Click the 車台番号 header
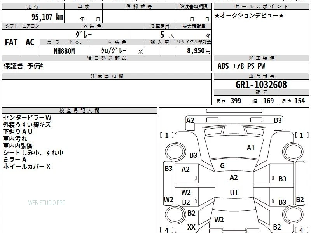 (261, 76)
